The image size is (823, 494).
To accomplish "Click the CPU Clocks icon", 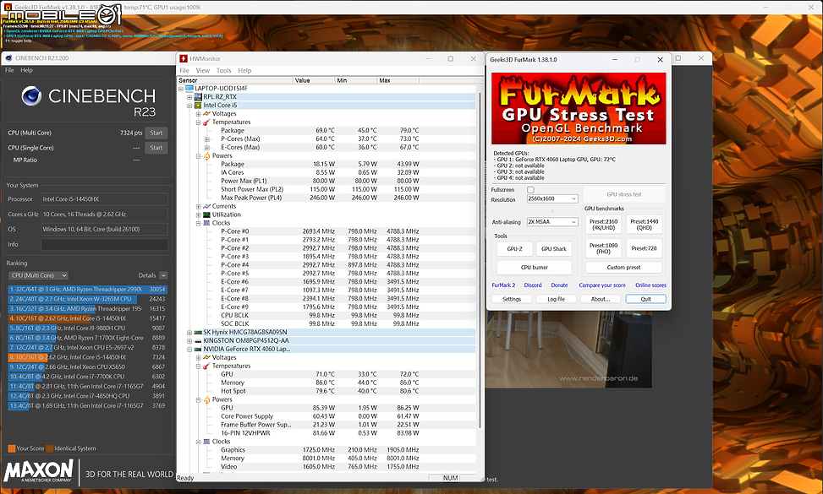I will [x=206, y=223].
